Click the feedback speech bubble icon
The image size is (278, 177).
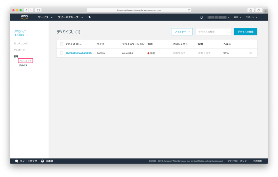point(16,161)
